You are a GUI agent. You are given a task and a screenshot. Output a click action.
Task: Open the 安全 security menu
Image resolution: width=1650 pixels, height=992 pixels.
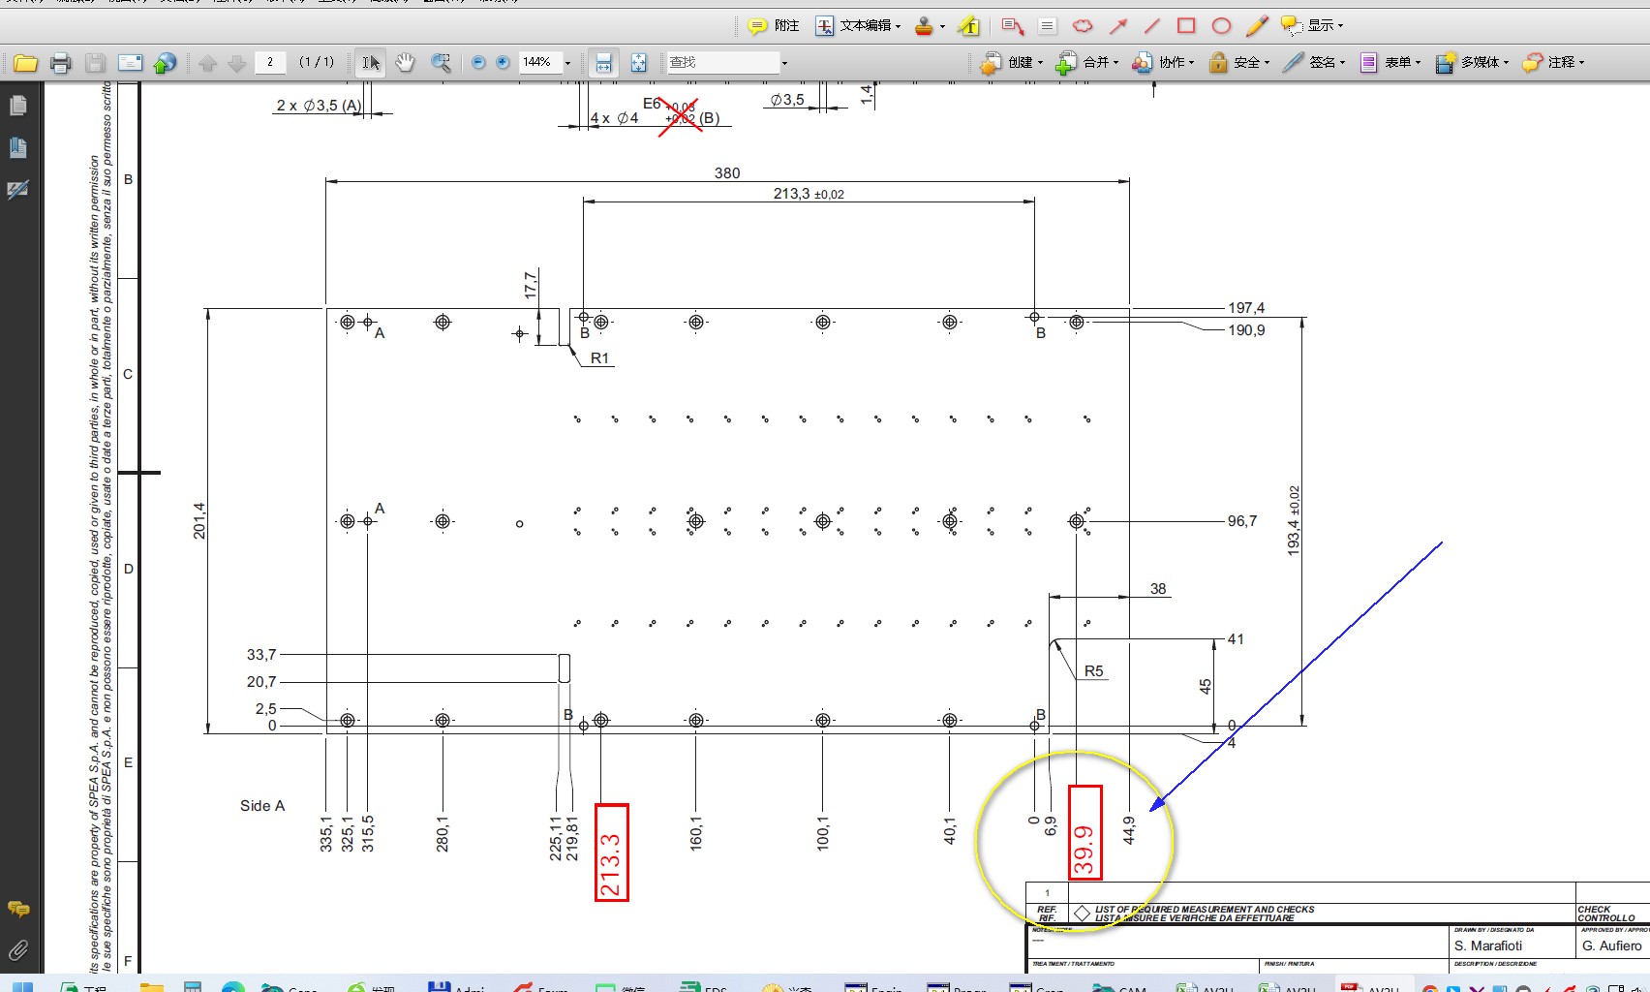point(1239,63)
